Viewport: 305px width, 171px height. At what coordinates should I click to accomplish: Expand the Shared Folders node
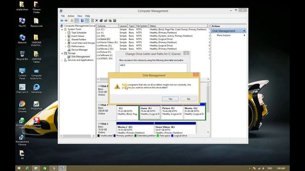point(66,39)
